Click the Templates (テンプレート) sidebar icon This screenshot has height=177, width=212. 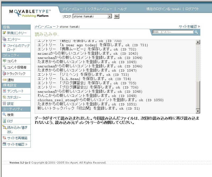point(4,91)
